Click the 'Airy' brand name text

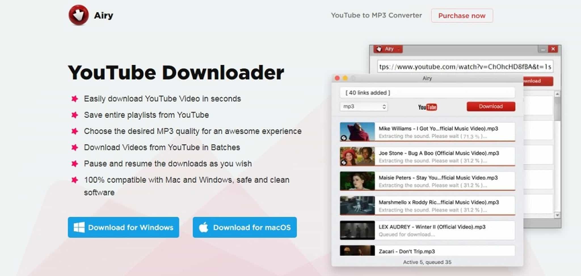point(104,15)
